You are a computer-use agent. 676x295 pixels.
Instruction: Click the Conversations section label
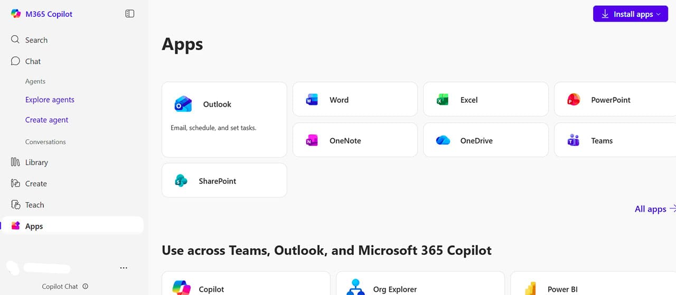coord(45,142)
